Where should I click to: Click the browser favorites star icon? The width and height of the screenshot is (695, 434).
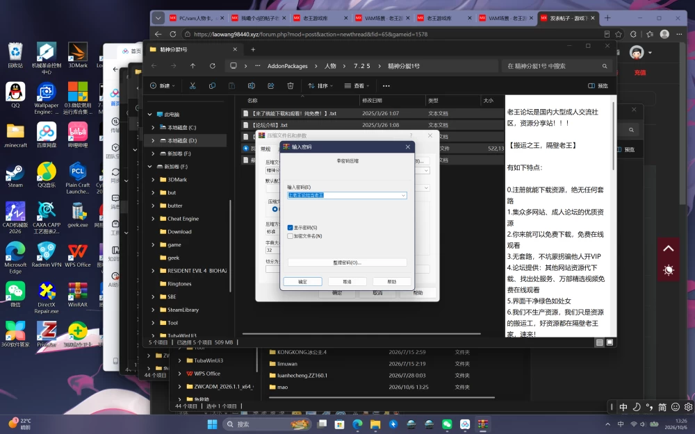pos(619,34)
